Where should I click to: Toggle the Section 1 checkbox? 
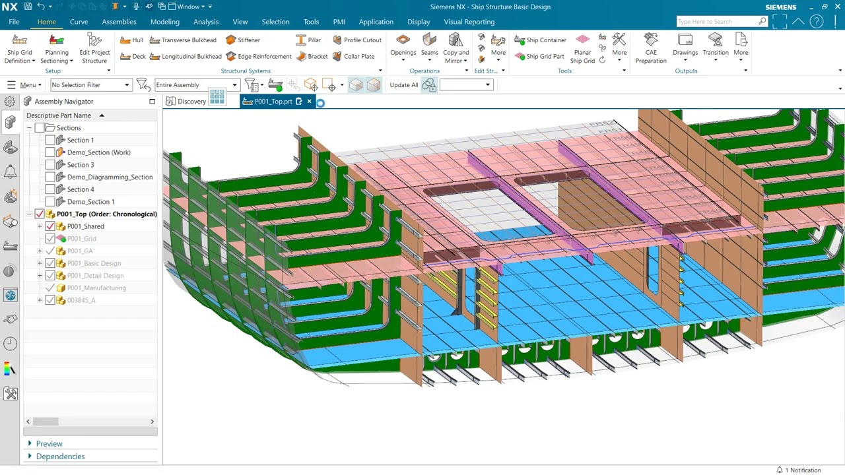coord(50,140)
